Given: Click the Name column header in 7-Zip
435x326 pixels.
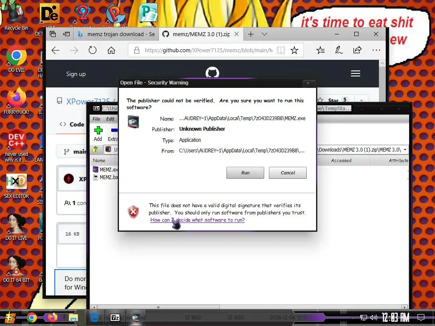Looking at the screenshot, I should (99, 160).
